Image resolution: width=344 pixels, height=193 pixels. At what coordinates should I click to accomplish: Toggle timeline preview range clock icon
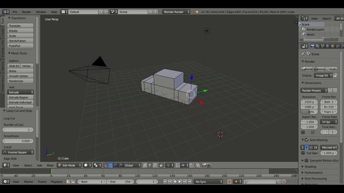pos(68,182)
